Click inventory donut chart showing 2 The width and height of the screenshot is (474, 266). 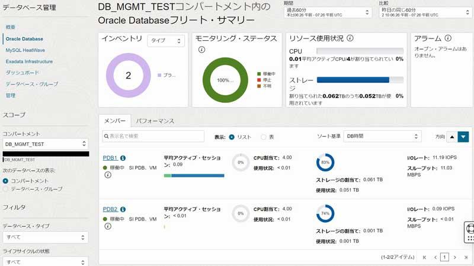point(128,76)
